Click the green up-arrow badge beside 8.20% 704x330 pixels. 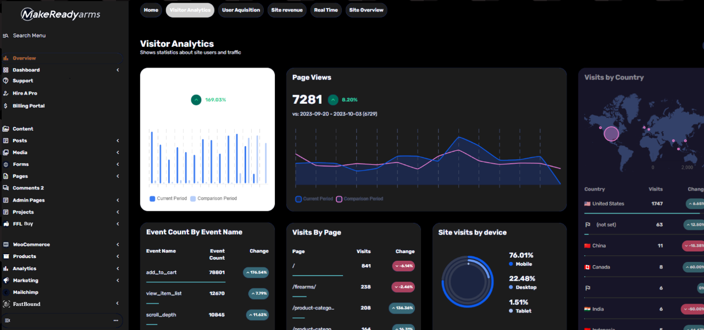pyautogui.click(x=333, y=100)
